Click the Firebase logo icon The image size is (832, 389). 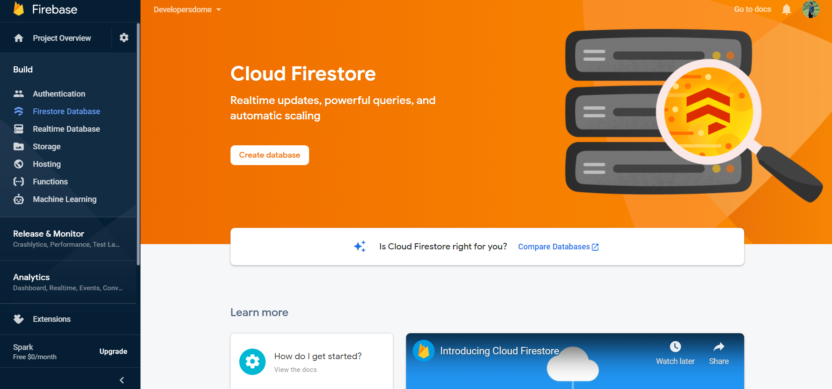click(x=19, y=9)
